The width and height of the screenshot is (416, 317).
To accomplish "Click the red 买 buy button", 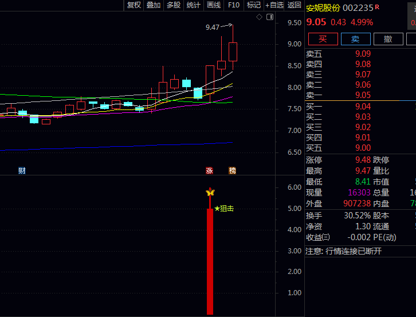I will pyautogui.click(x=323, y=39).
